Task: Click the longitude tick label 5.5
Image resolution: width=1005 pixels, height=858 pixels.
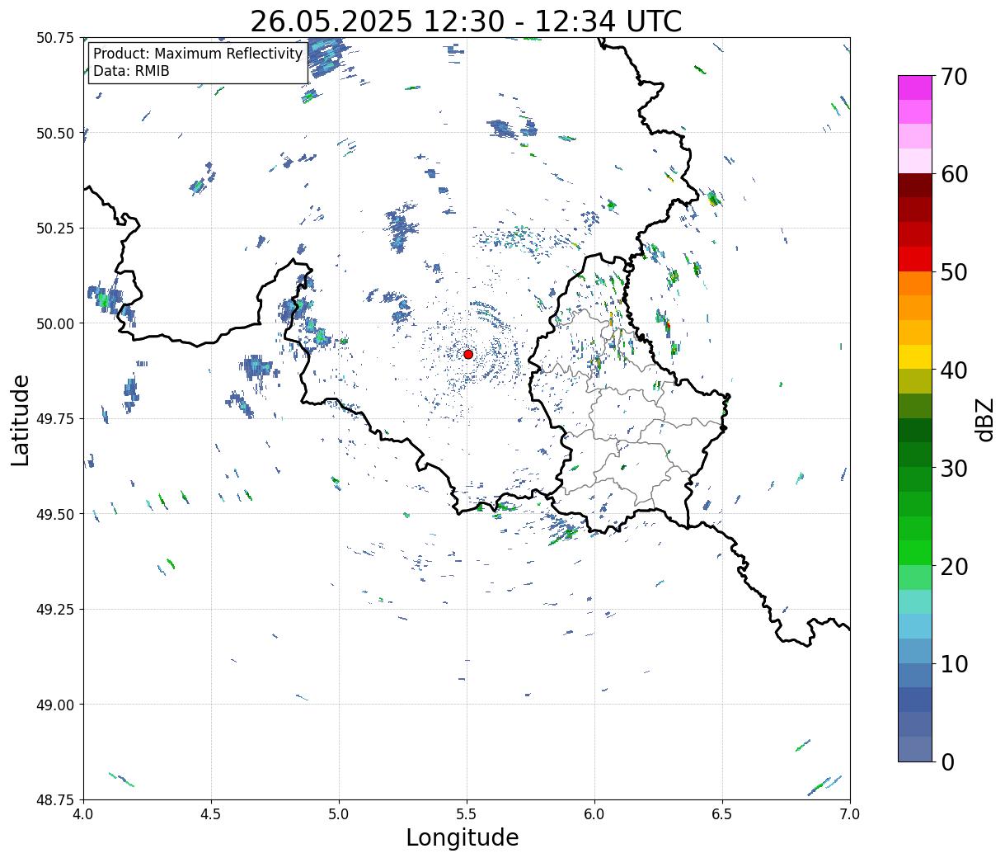Action: [467, 814]
